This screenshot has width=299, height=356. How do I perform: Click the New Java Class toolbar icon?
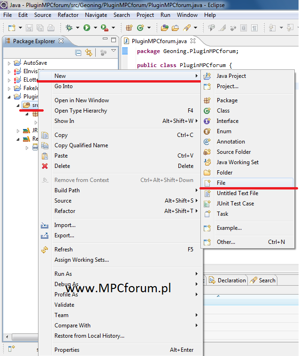140,28
